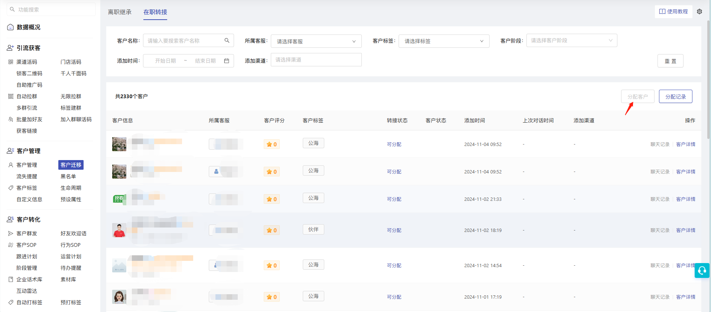Click the 客户管理 section header icon

(x=10, y=151)
